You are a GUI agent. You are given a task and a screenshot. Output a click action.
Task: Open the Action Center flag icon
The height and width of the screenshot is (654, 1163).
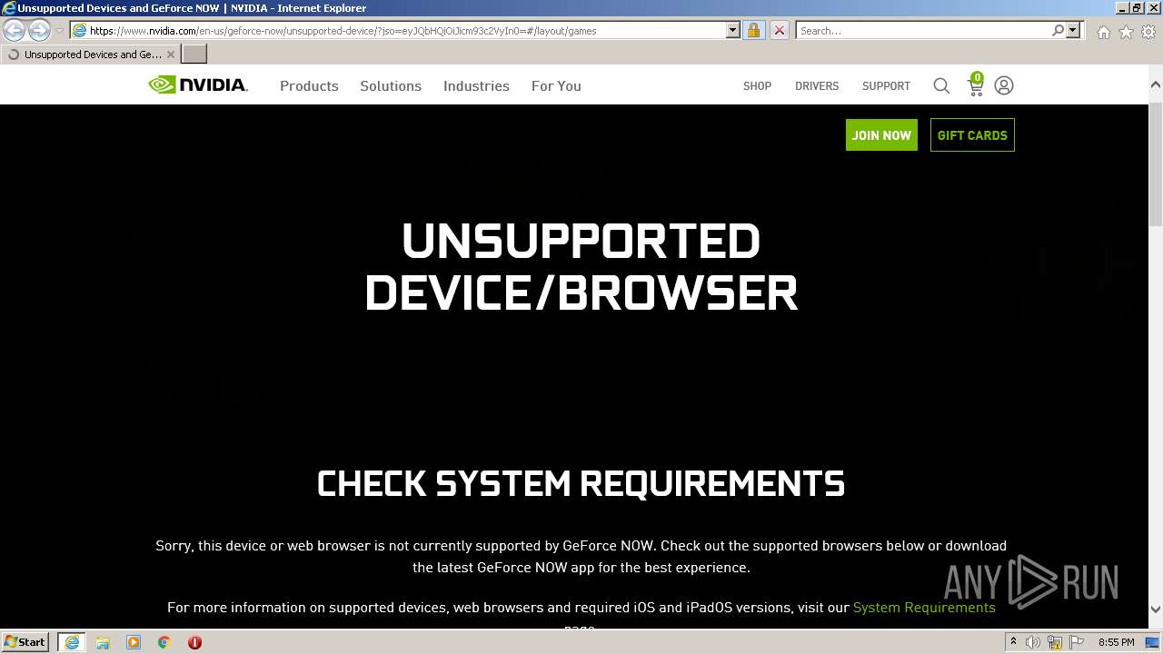1077,642
